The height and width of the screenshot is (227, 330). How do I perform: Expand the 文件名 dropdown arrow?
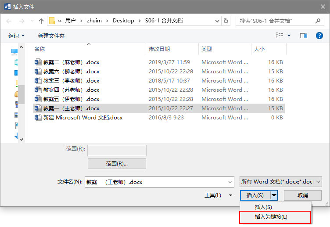230,182
